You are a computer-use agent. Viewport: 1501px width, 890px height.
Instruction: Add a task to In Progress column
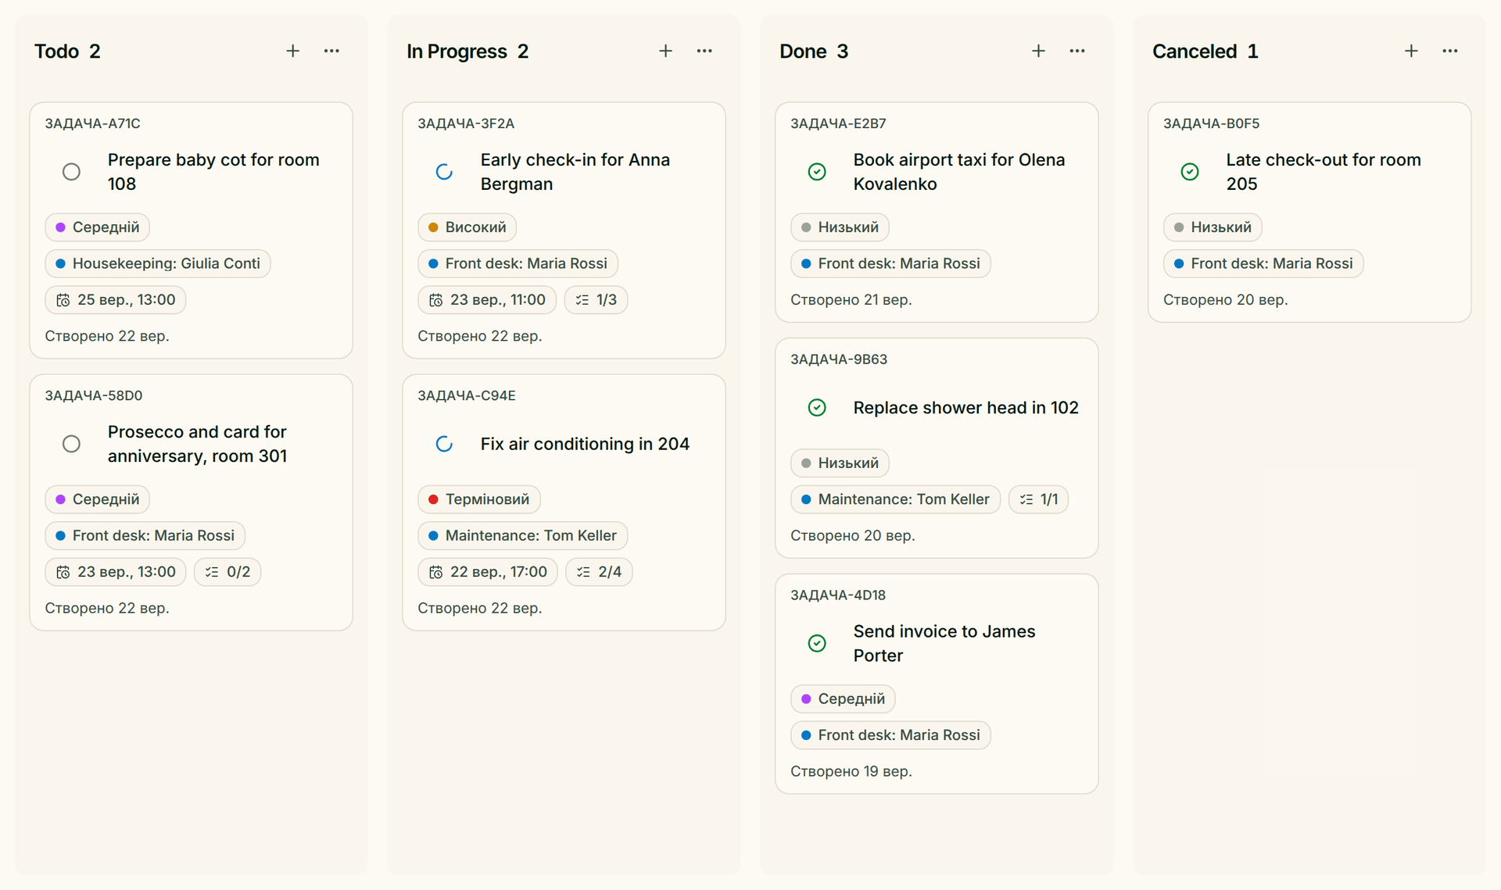point(666,51)
